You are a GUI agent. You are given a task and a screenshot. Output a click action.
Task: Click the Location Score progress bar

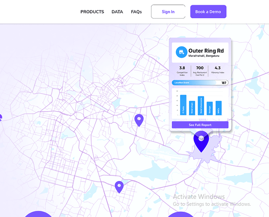[200, 82]
